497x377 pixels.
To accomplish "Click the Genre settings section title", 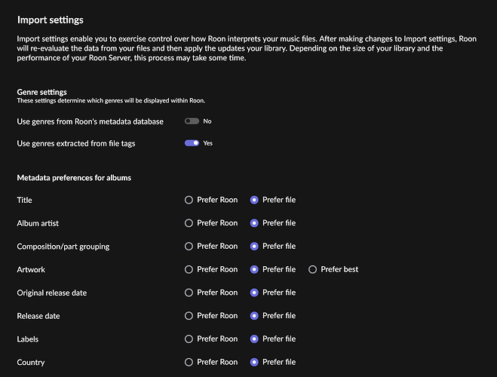I will pos(41,92).
